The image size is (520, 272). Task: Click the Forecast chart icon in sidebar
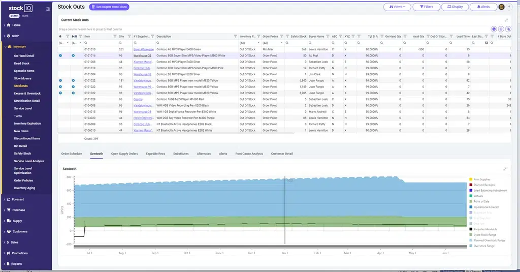point(9,199)
